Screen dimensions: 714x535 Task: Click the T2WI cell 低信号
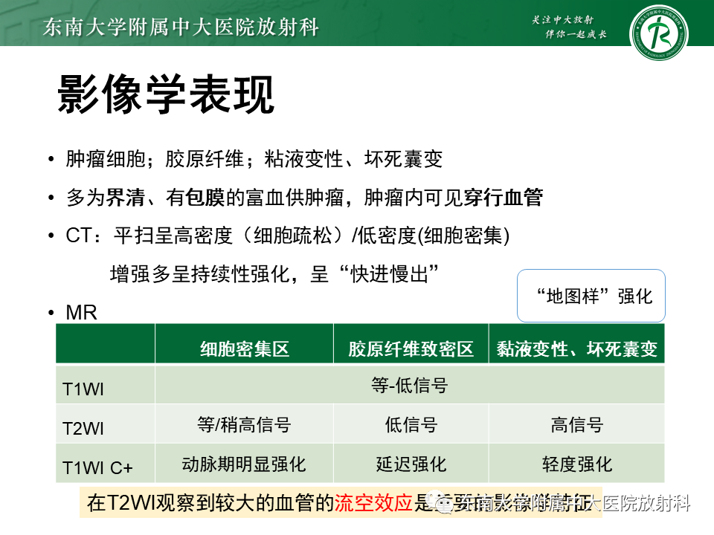coord(411,424)
